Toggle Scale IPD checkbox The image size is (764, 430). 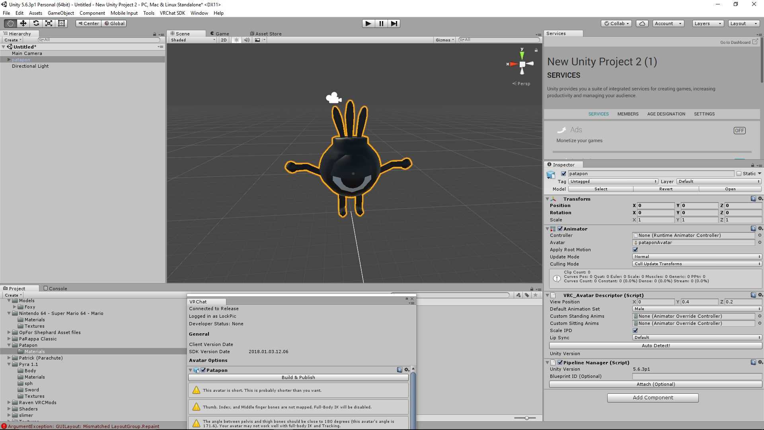tap(635, 330)
